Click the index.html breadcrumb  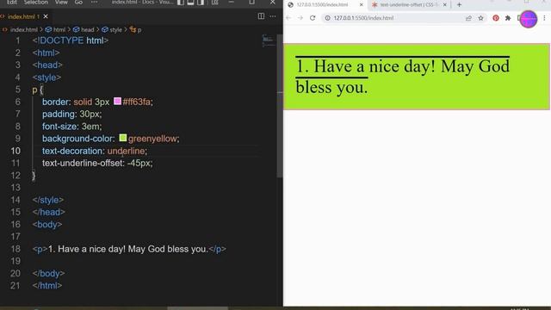(23, 30)
